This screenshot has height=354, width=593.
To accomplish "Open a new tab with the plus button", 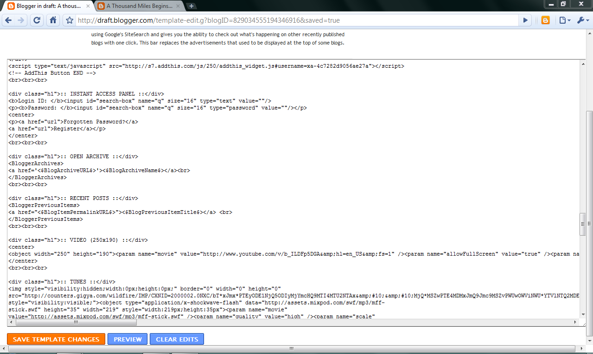I will (x=191, y=6).
